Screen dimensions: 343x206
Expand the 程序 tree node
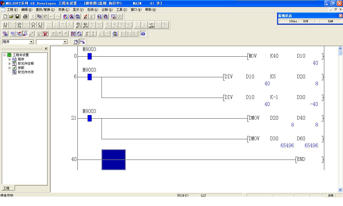[10, 59]
